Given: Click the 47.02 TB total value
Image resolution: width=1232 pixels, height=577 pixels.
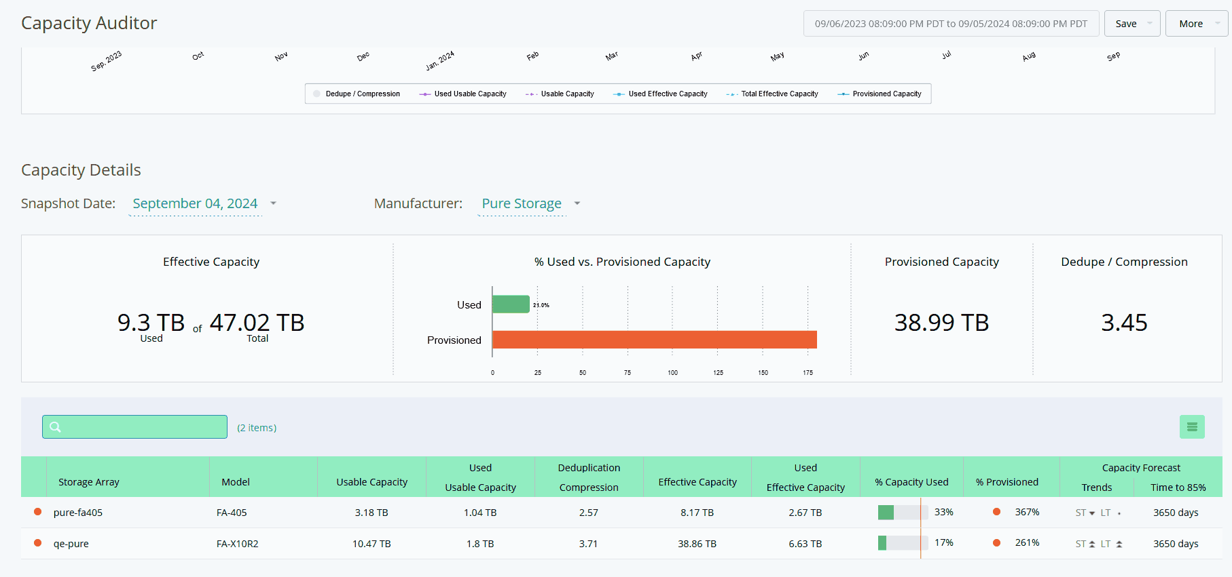Looking at the screenshot, I should pos(257,323).
